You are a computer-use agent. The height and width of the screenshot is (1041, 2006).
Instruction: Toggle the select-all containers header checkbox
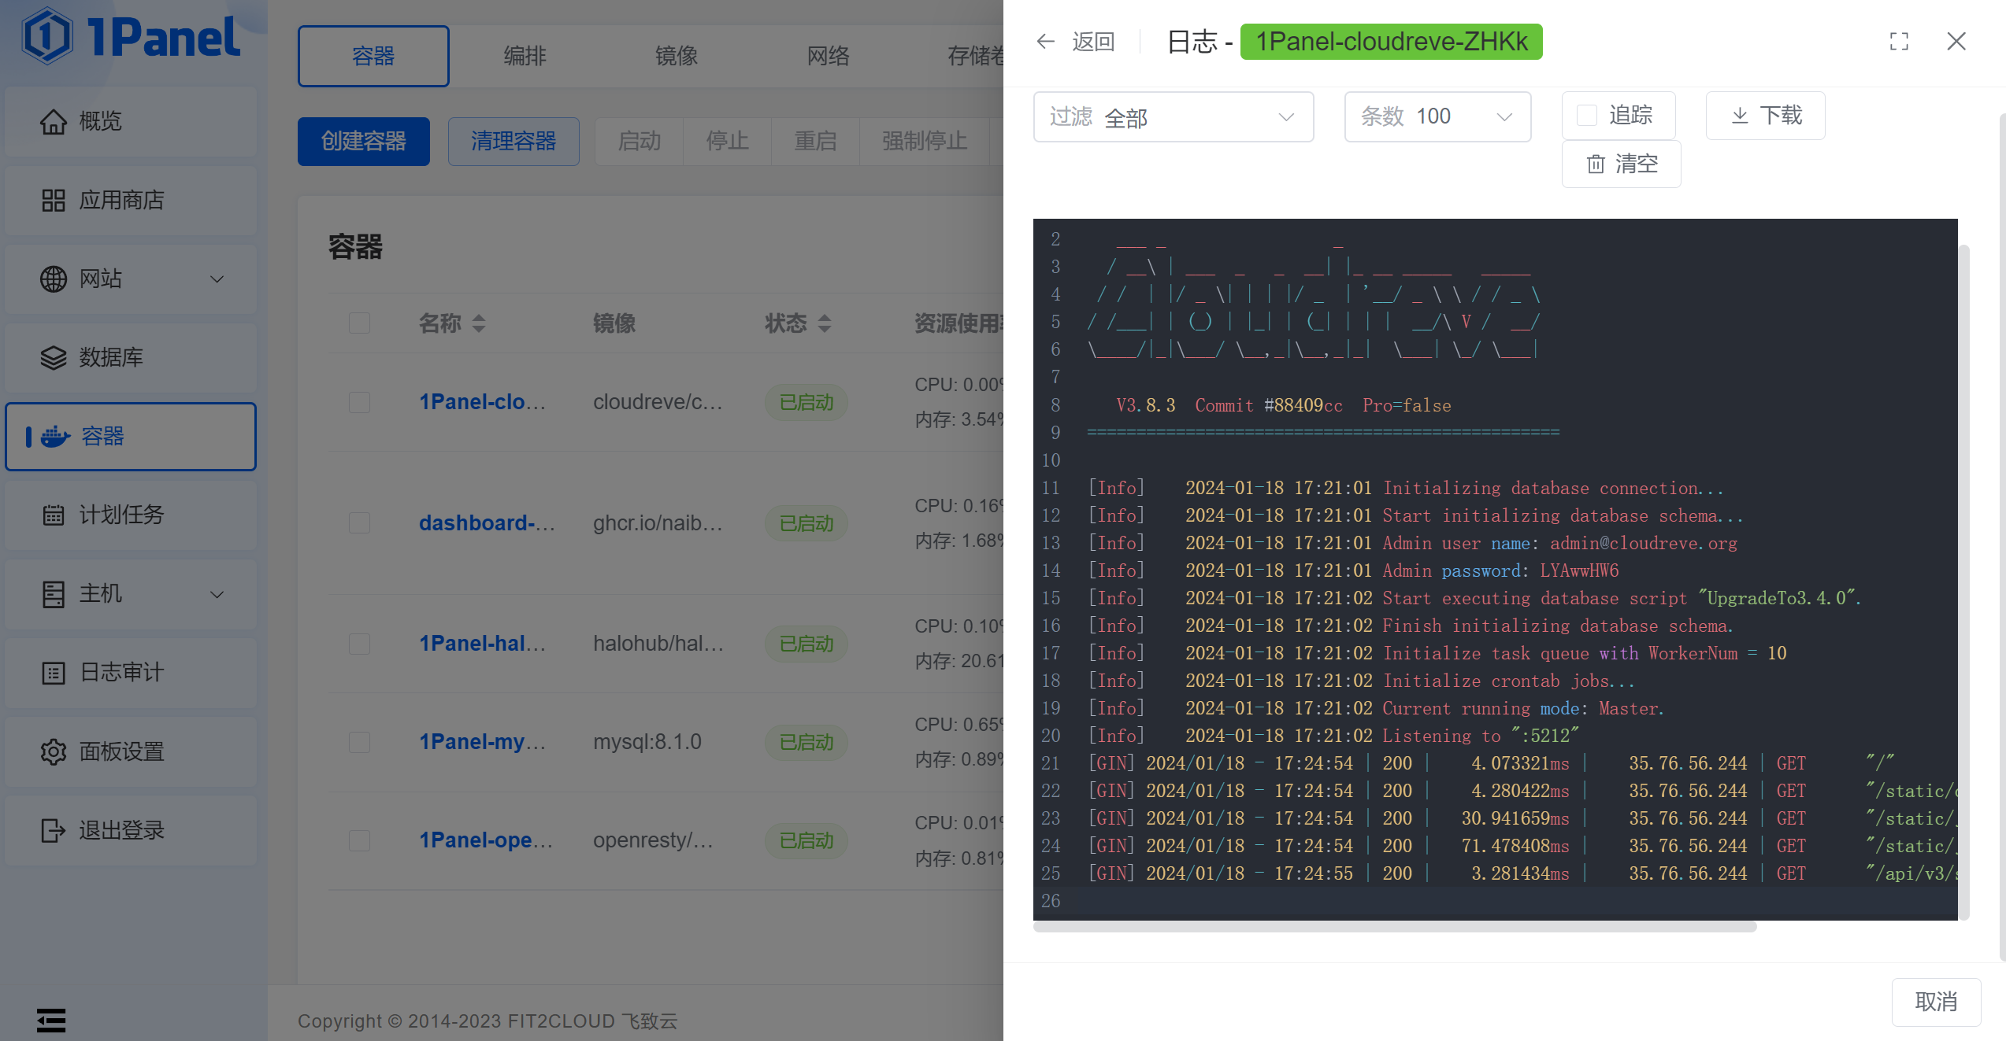(359, 323)
